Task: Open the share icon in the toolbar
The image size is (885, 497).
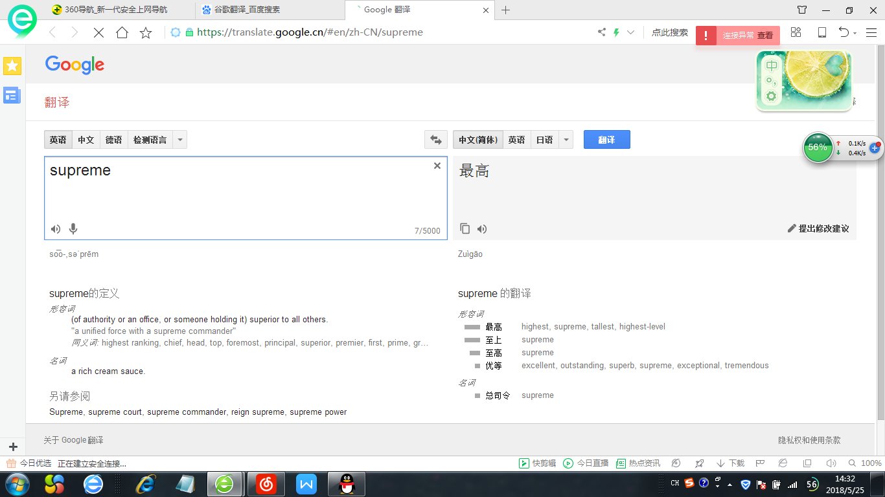Action: tap(601, 31)
